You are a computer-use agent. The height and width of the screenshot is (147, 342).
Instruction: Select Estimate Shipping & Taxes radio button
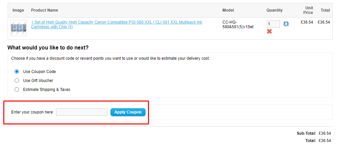[17, 90]
